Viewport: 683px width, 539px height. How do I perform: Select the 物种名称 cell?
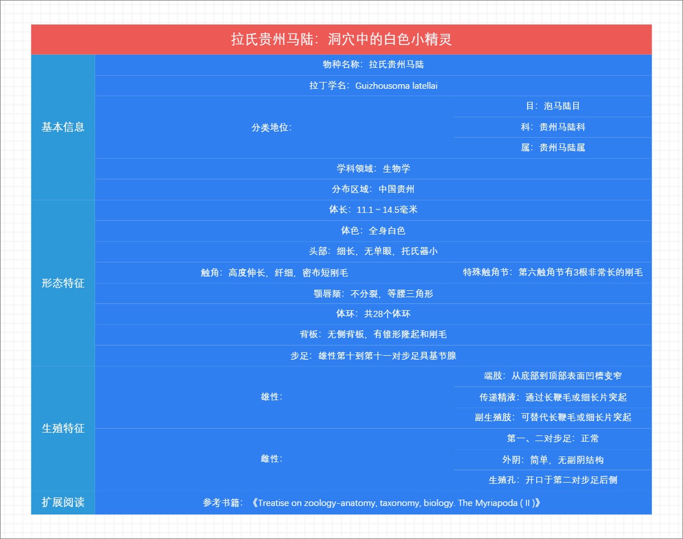373,65
